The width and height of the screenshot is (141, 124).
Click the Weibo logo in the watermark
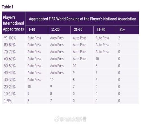57,119
